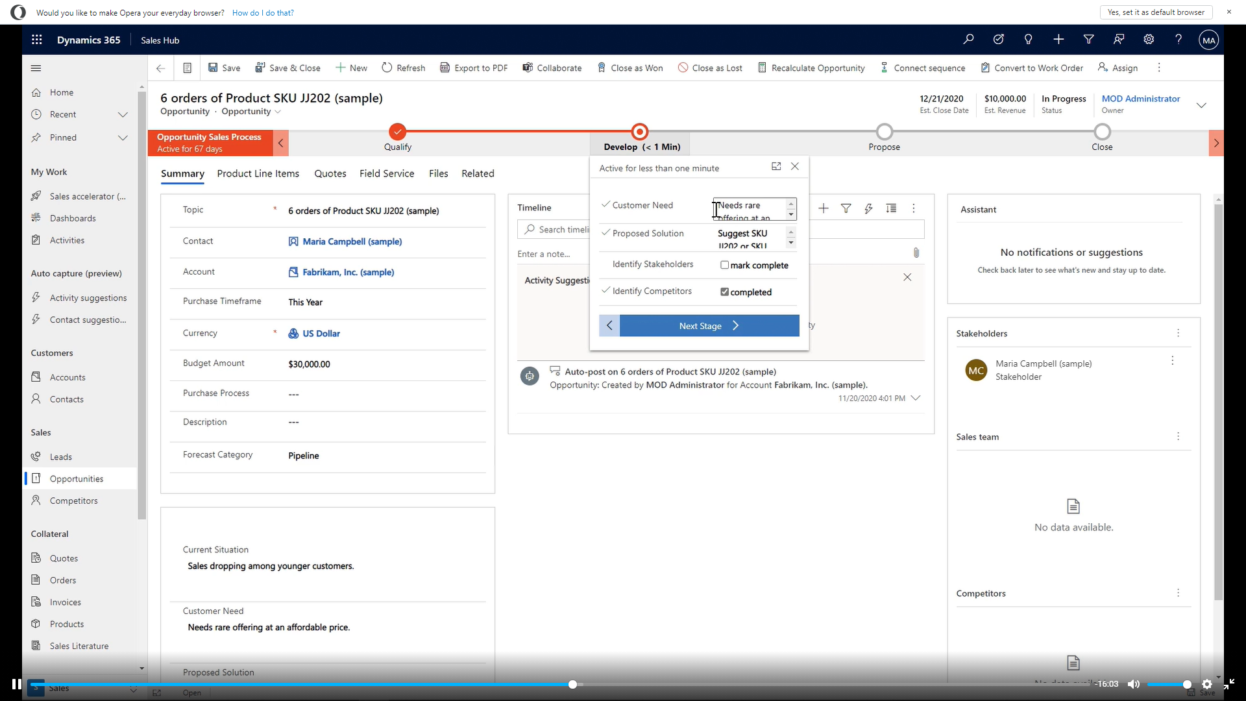Uncheck Identify Competitors completed checkbox

725,292
